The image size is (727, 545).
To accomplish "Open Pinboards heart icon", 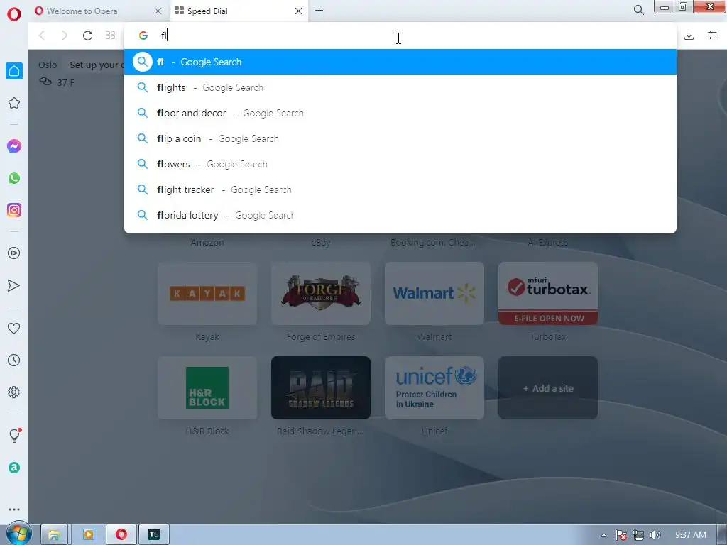I will point(14,328).
